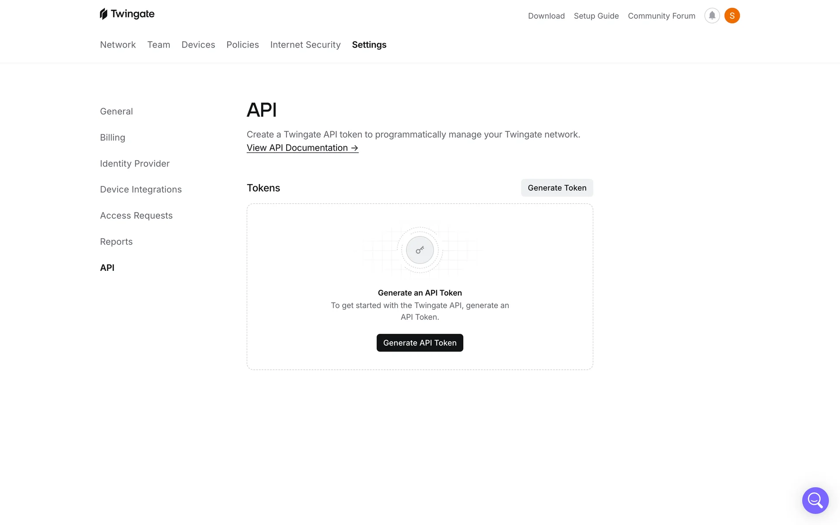Open General settings in the sidebar
The height and width of the screenshot is (525, 840).
point(116,111)
